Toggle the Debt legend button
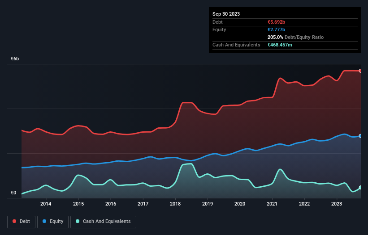 [x=22, y=222]
